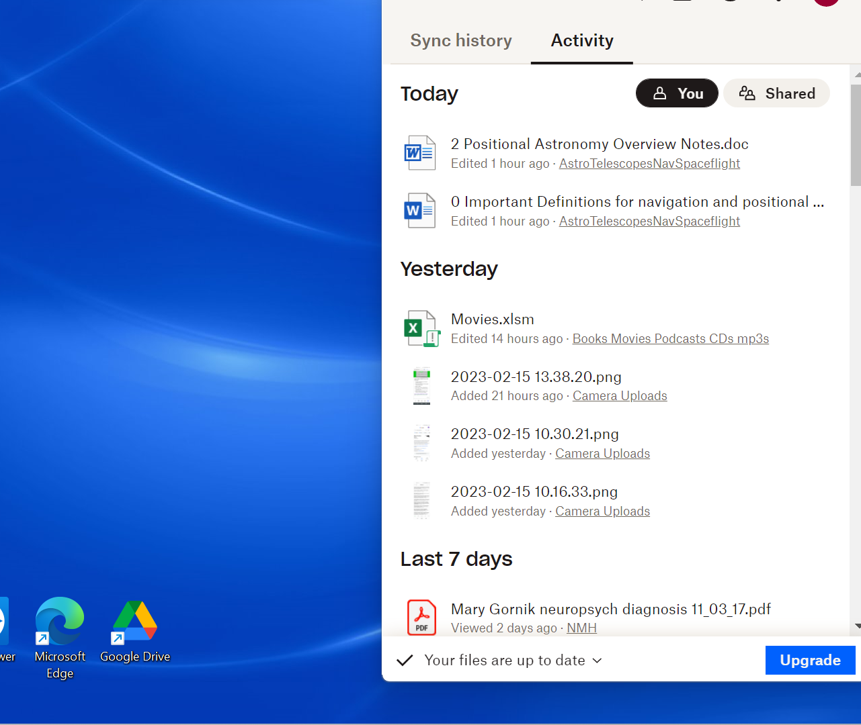Open file name 2023-02-15 10.30.21.png
Viewport: 861px width, 725px height.
535,434
